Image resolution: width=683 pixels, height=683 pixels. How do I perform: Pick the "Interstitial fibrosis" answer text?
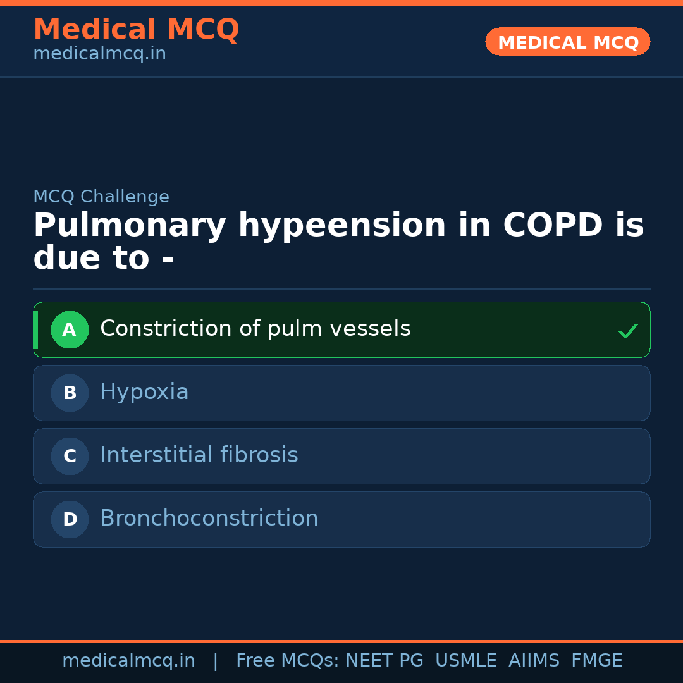[199, 455]
